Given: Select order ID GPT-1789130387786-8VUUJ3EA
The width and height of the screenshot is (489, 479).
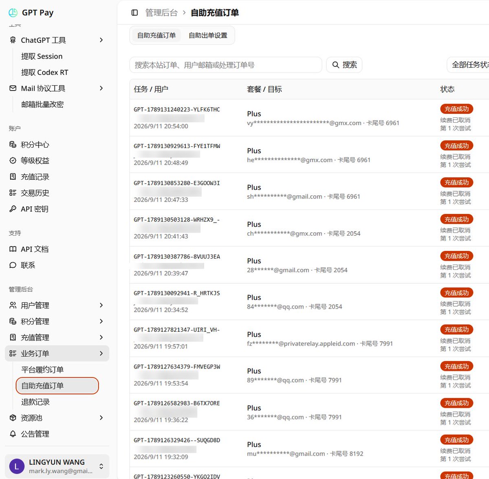Looking at the screenshot, I should pos(177,256).
